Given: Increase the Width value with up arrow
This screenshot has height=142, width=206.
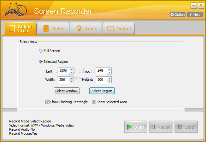Looking at the screenshot, I should [71, 78].
